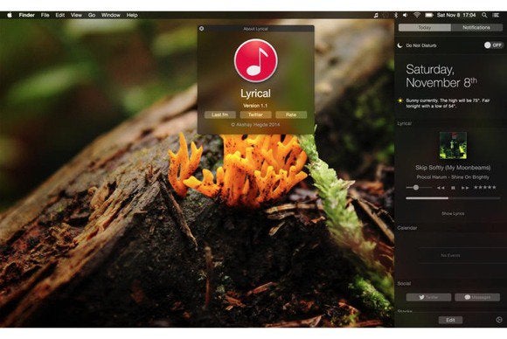Viewport: 507px width, 339px height.
Task: Click the album artwork thumbnail in Lyrical widget
Action: 453,145
